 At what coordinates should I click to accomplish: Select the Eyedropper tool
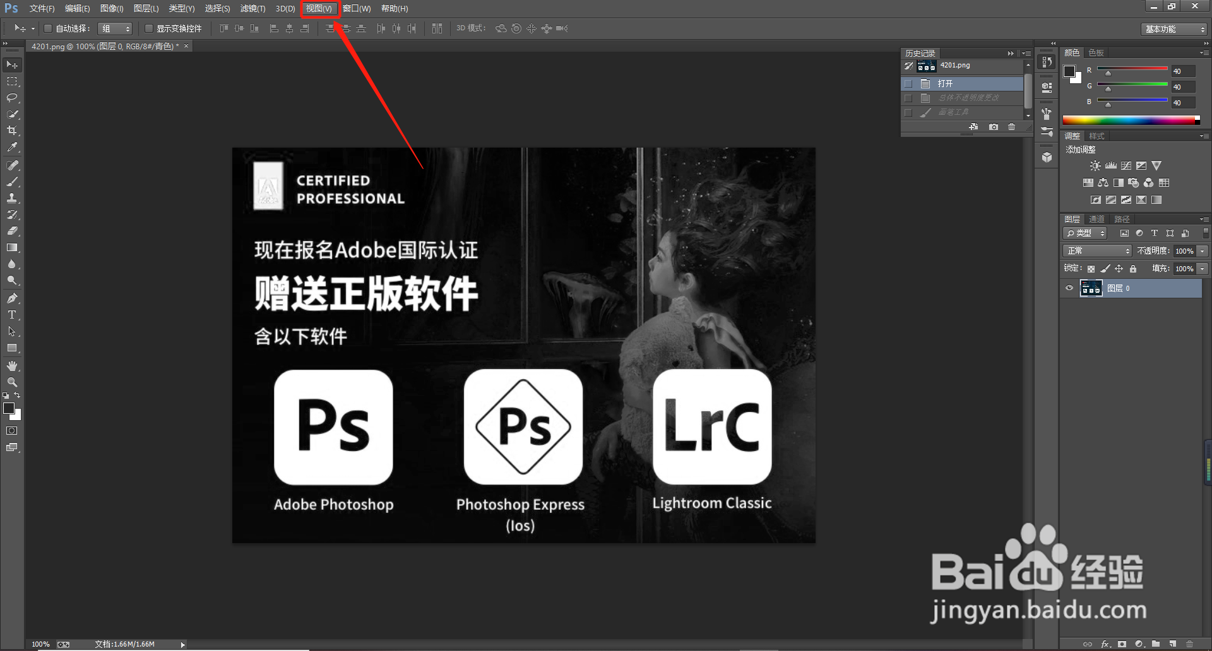pos(12,147)
